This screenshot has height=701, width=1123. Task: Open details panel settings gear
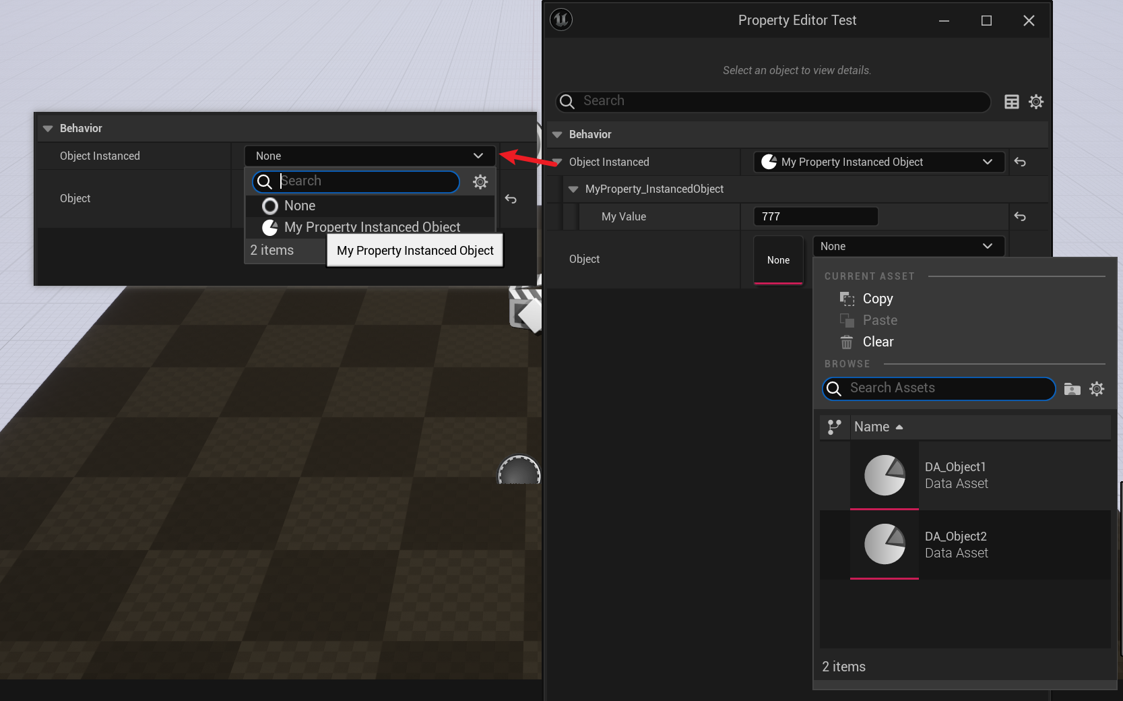coord(1036,102)
